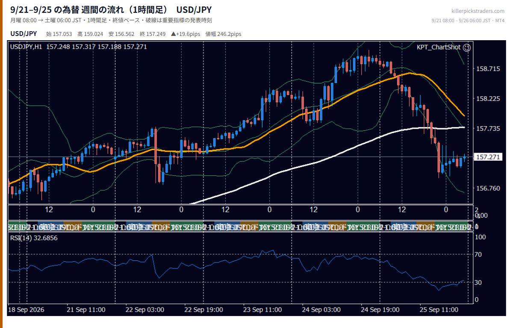The width and height of the screenshot is (513, 328).
Task: Click the 158.715 price axis label
Action: (x=488, y=68)
